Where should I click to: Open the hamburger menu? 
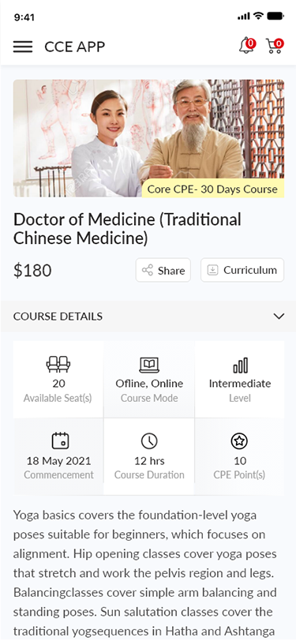pos(22,47)
